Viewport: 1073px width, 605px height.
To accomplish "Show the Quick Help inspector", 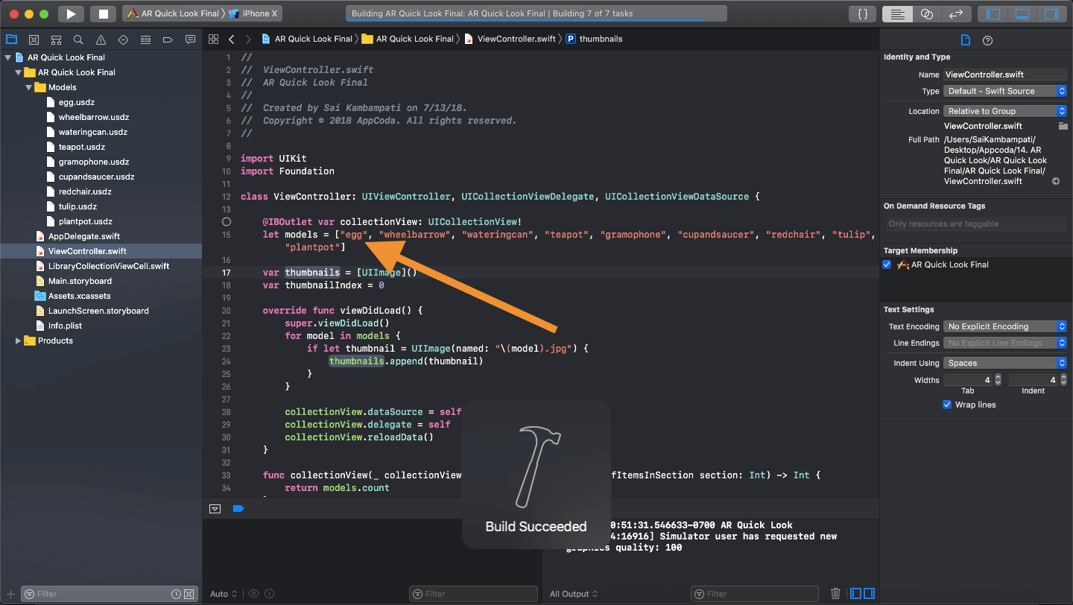I will [x=987, y=40].
